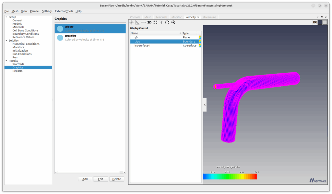332x194 pixels.
Task: Open Reference Values
Action: (x=23, y=37)
